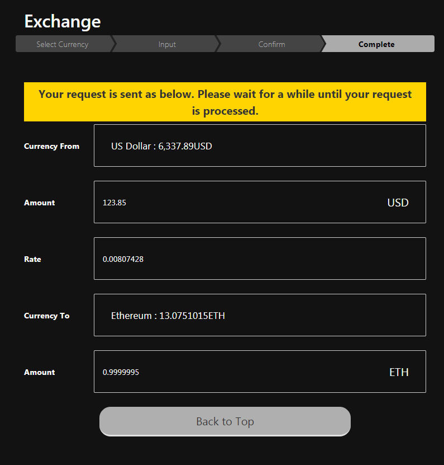Click the Select Currency step tab
This screenshot has width=444, height=465.
point(63,44)
